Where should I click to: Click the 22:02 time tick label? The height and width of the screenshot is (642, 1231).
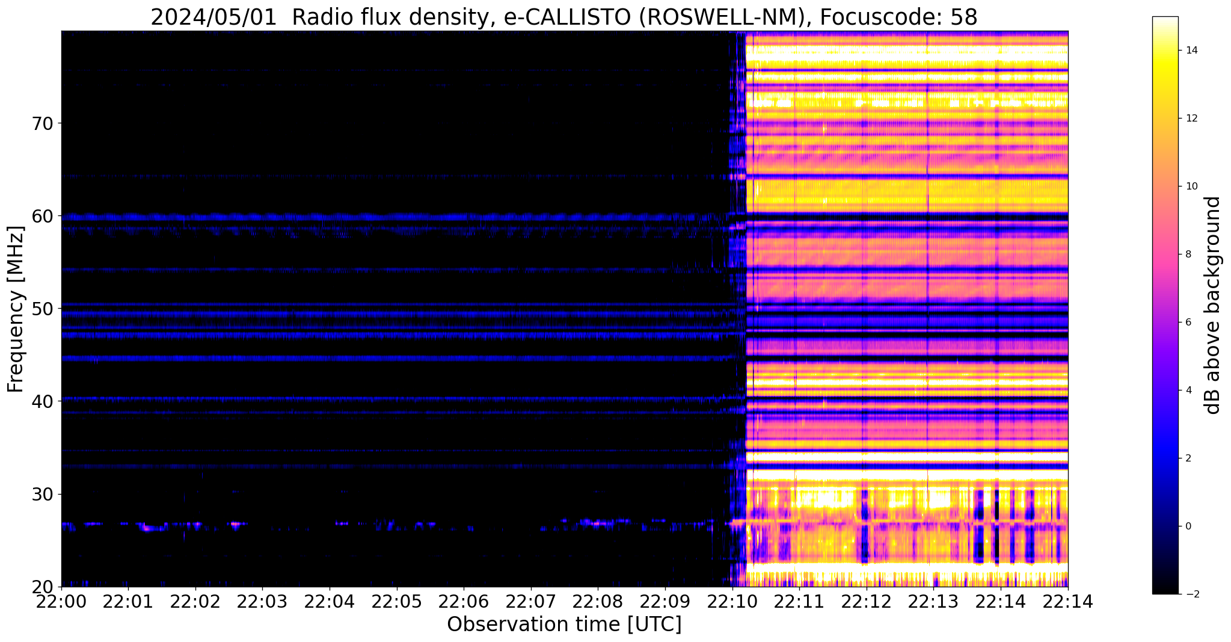click(195, 601)
